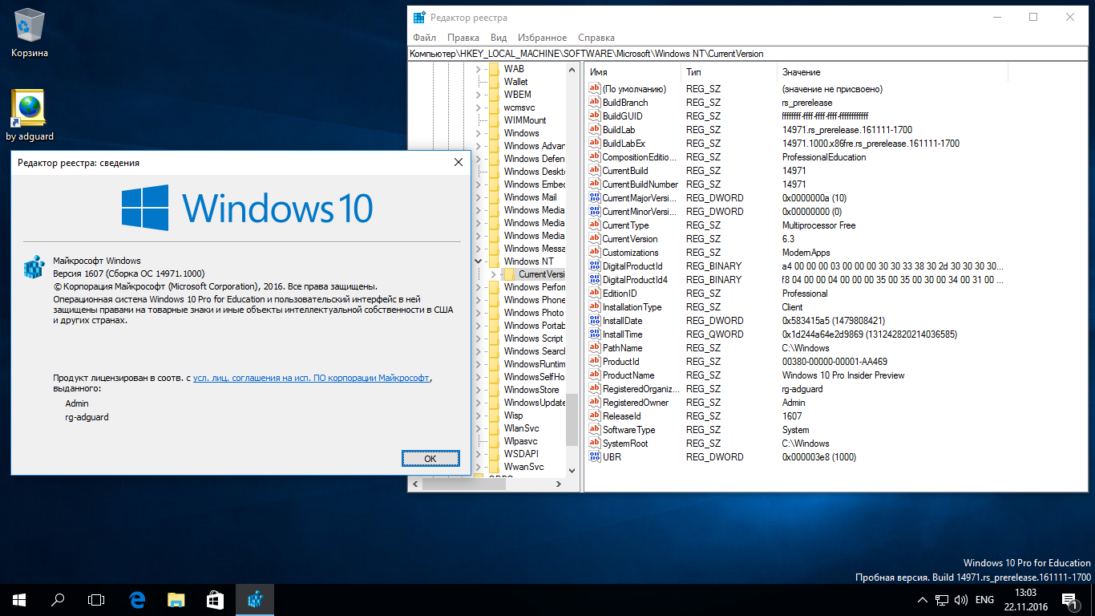The width and height of the screenshot is (1095, 616).
Task: Select the CurrentMajorVersion DWORD icon
Action: click(x=595, y=198)
